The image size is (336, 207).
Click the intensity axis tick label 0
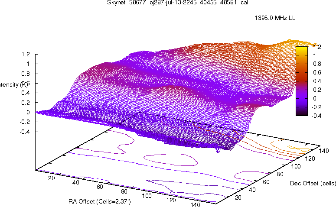pyautogui.click(x=28, y=112)
